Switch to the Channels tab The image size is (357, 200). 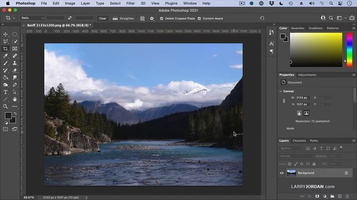tap(299, 141)
